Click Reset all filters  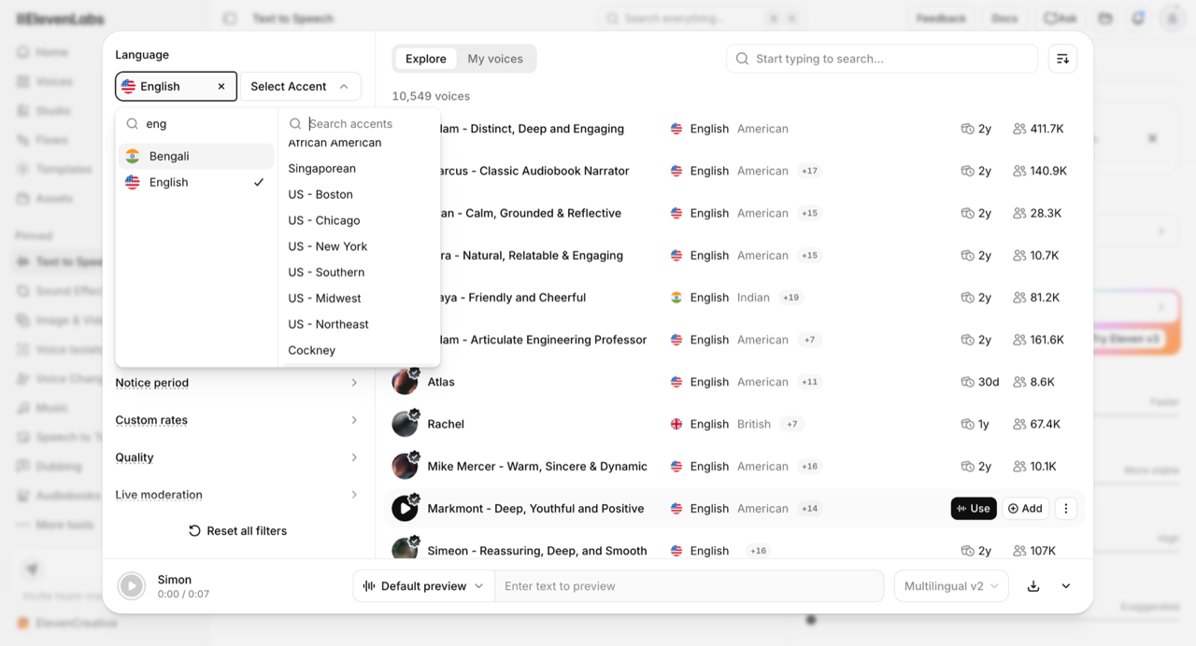pos(237,531)
